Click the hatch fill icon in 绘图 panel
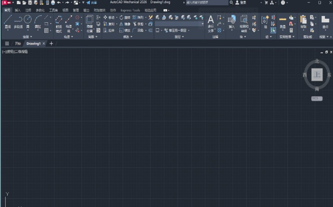The width and height of the screenshot is (333, 207). pos(46,31)
